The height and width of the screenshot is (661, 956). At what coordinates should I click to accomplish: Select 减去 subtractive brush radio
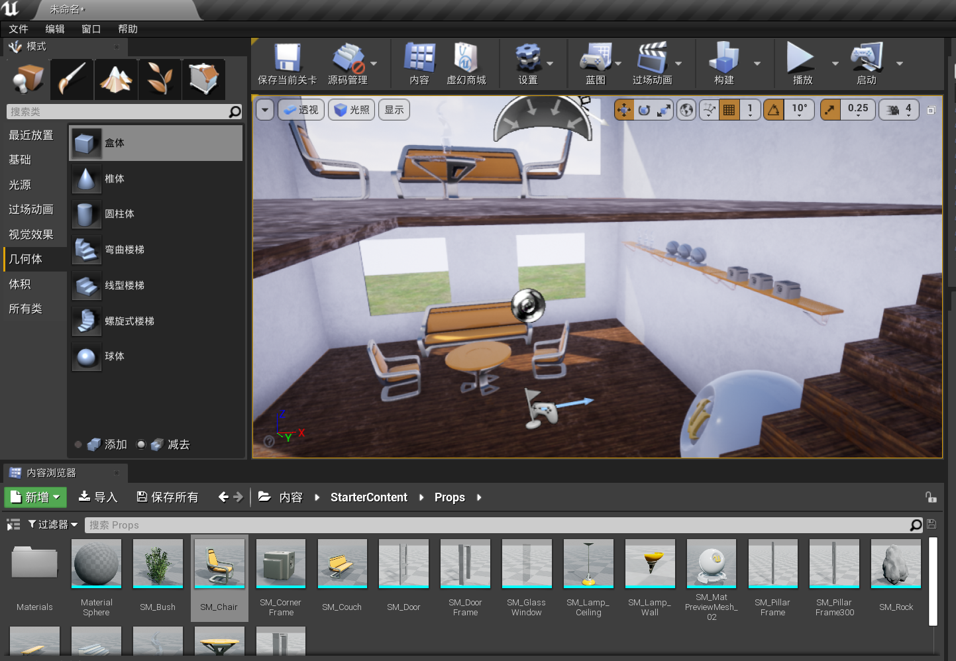pyautogui.click(x=141, y=444)
